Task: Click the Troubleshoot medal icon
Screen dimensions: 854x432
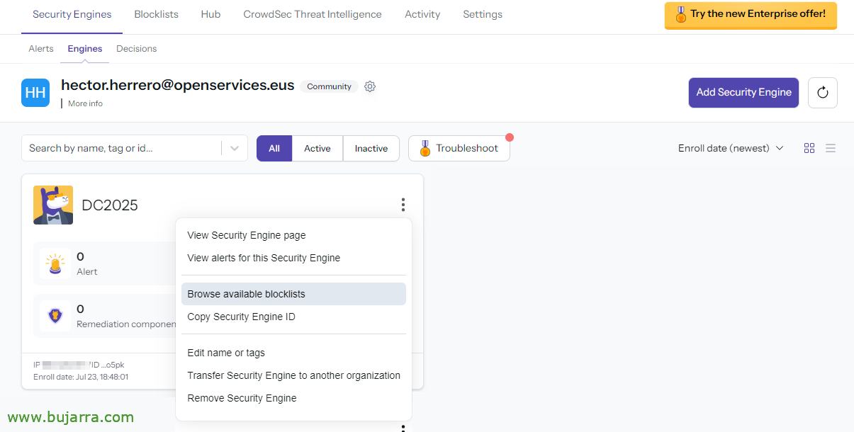Action: [425, 148]
